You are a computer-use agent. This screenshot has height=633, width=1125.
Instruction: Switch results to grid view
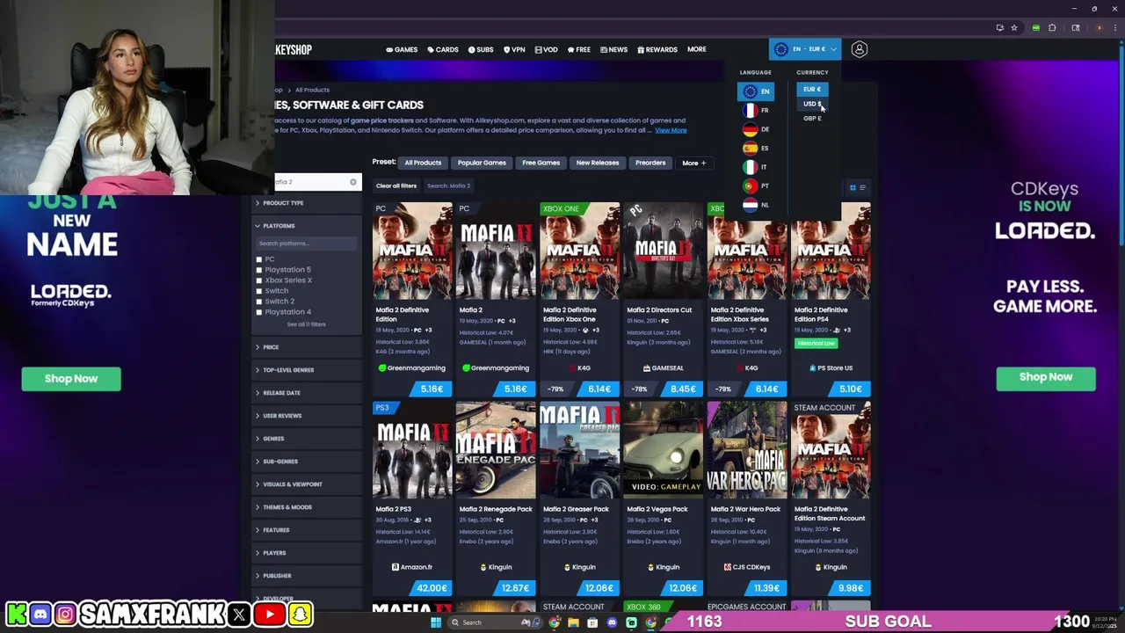[852, 187]
